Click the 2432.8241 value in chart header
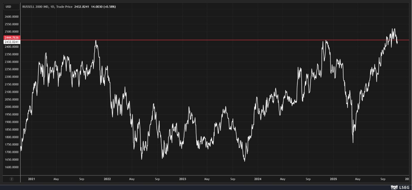Screen dimensions: 412x190 82,7
